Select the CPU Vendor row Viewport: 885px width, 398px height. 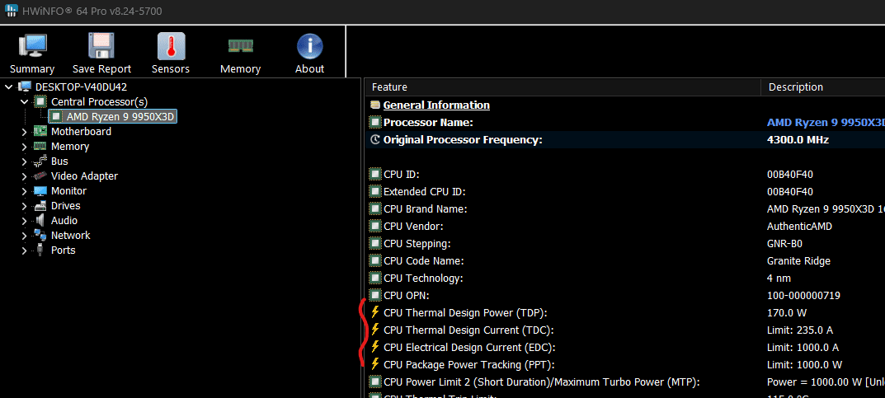coord(625,226)
